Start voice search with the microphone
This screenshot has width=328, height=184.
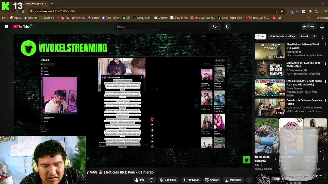227,27
